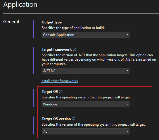Click the Target framework description paragraph
This screenshot has height=140, width=159.
pyautogui.click(x=99, y=59)
